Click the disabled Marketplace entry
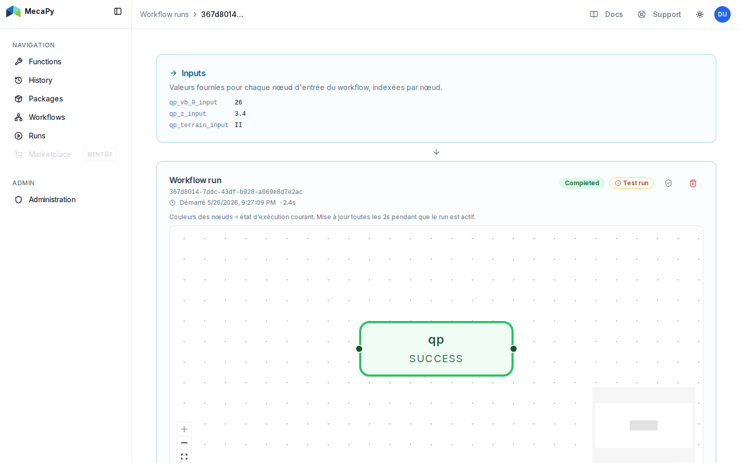The image size is (741, 463). [66, 154]
